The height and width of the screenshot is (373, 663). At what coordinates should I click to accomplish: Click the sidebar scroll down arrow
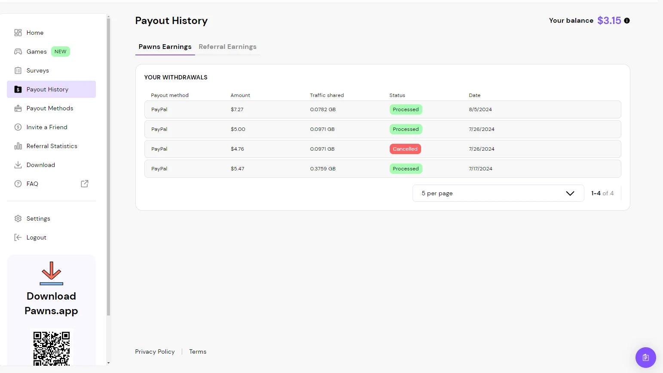pos(108,363)
